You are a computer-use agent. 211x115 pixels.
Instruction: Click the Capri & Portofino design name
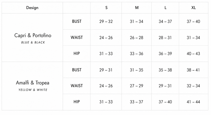pyautogui.click(x=33, y=35)
